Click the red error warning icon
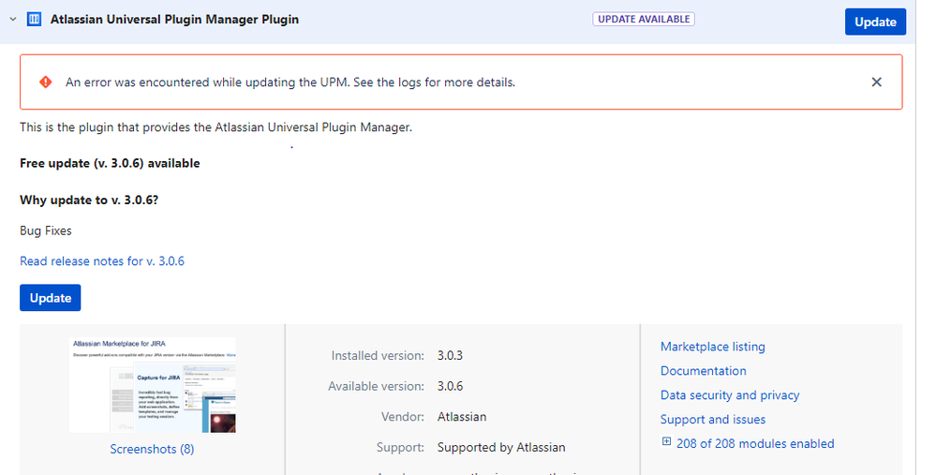The height and width of the screenshot is (475, 936). click(x=45, y=82)
